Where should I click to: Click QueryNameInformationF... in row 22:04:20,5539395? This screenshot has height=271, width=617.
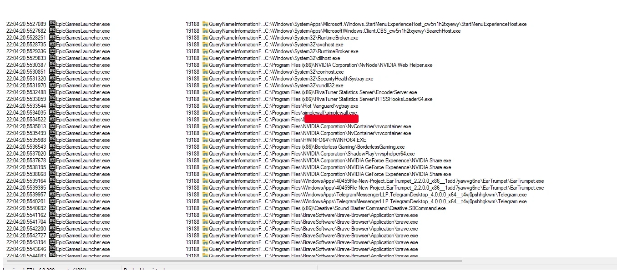pyautogui.click(x=236, y=188)
